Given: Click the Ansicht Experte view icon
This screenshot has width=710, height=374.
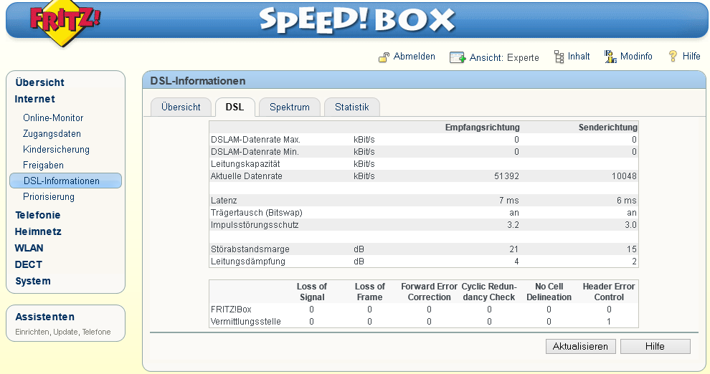Looking at the screenshot, I should [458, 57].
